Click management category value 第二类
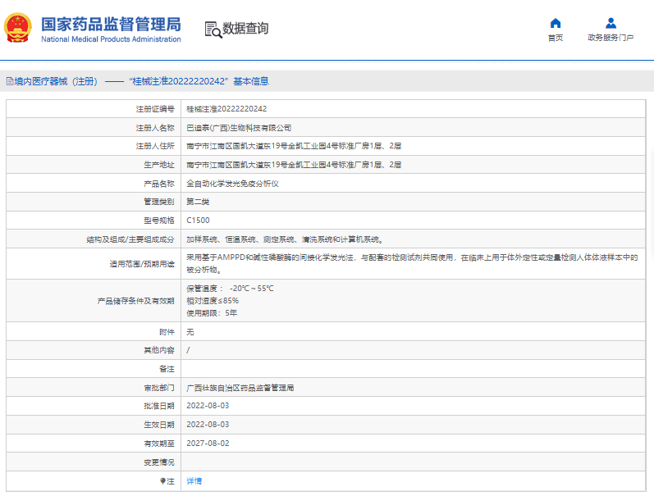Screen dimensions: 654x496 pyautogui.click(x=198, y=202)
